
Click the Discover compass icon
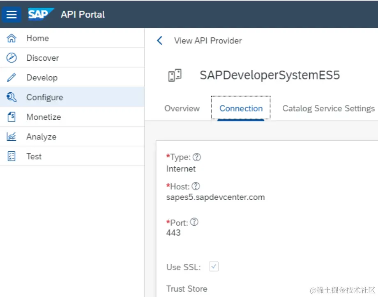(12, 58)
